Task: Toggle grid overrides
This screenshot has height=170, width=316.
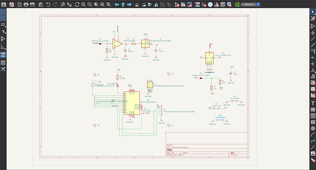Action: click(x=3, y=18)
